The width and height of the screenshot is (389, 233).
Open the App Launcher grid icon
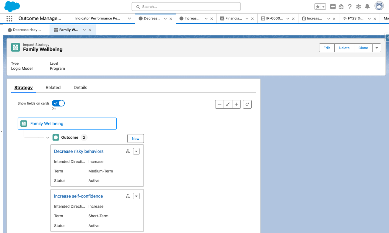click(9, 19)
